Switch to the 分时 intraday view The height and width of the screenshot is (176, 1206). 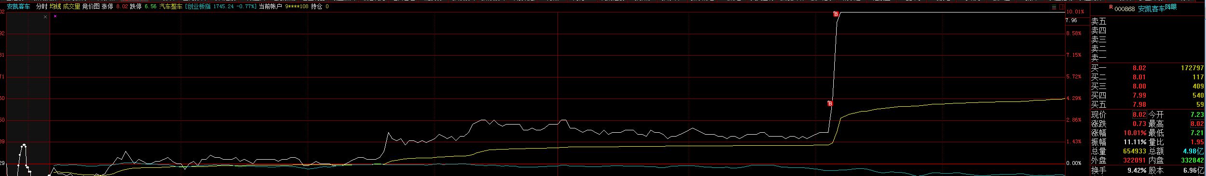42,7
